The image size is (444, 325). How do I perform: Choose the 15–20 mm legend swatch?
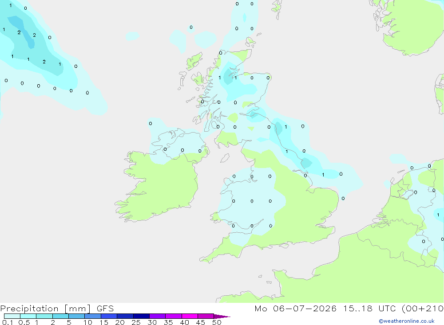109,316
